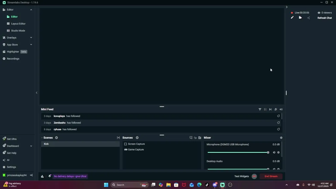Open Layout Editor

[x=18, y=24]
